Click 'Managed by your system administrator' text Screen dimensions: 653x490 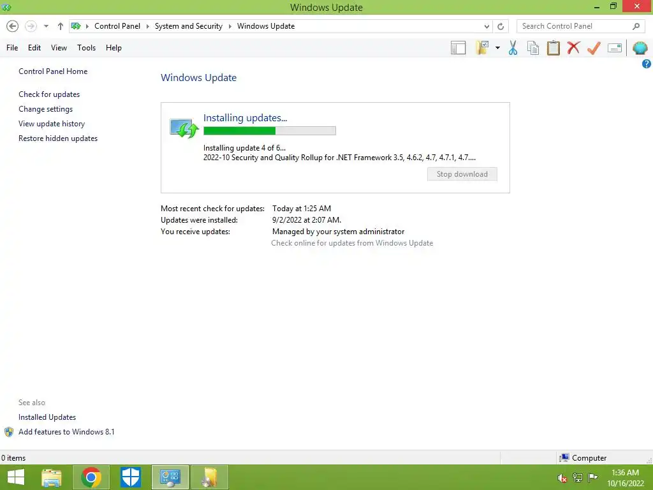(x=338, y=232)
